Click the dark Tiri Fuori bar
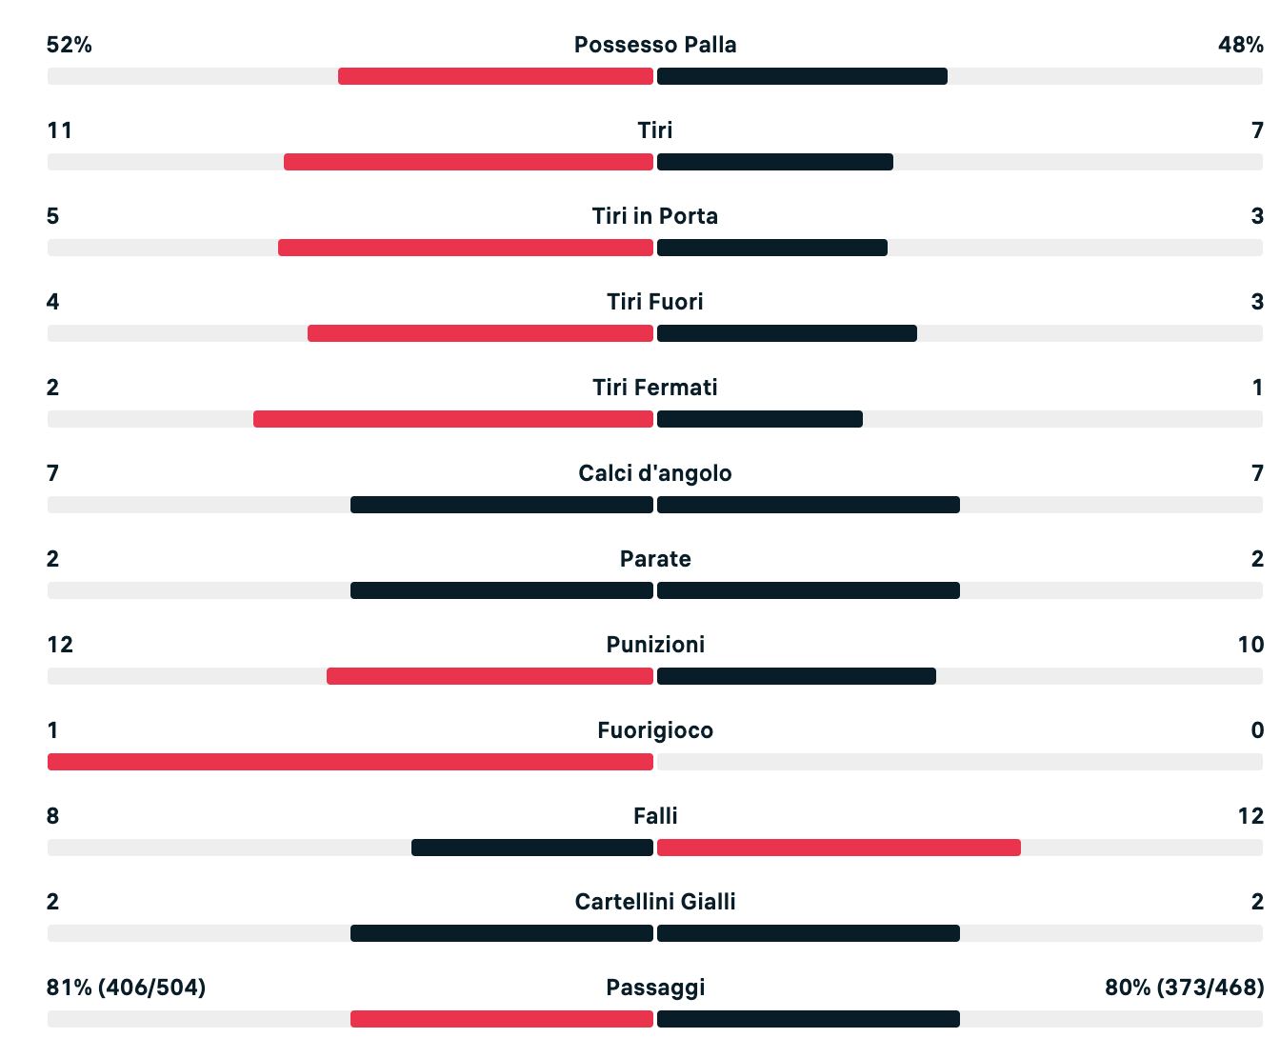 (x=787, y=333)
